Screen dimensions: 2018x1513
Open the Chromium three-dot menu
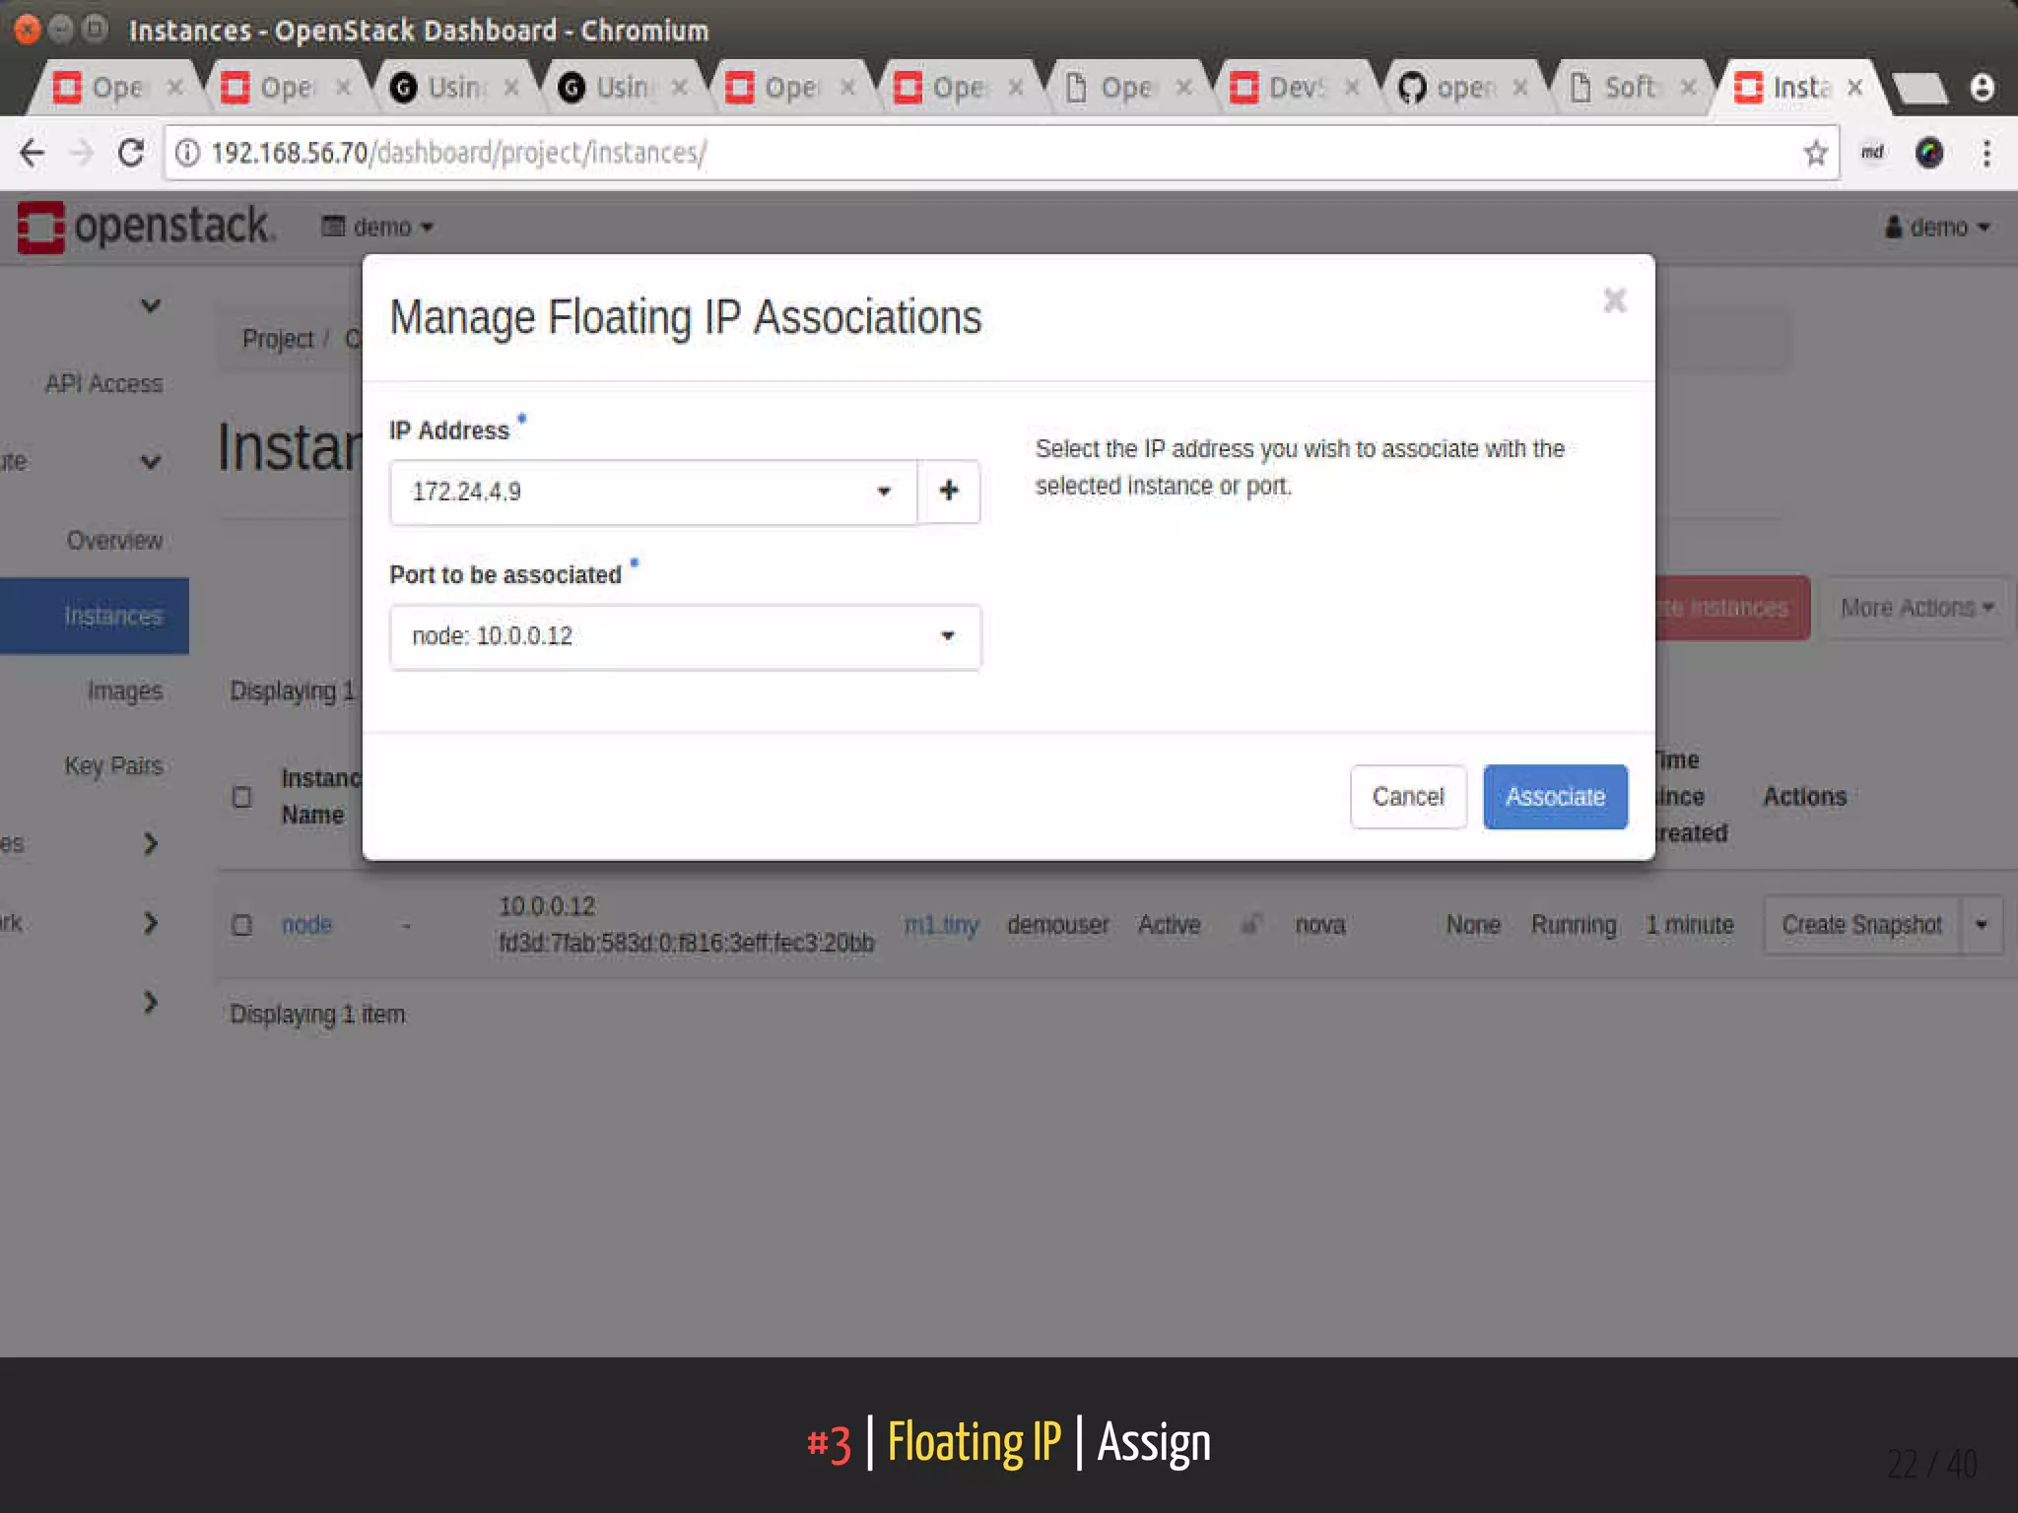pos(1986,153)
